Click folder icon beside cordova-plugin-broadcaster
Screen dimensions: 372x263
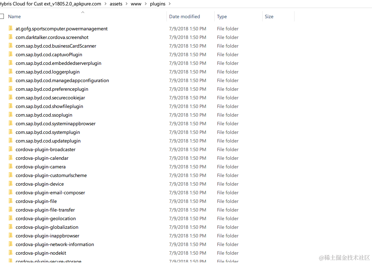pos(11,149)
